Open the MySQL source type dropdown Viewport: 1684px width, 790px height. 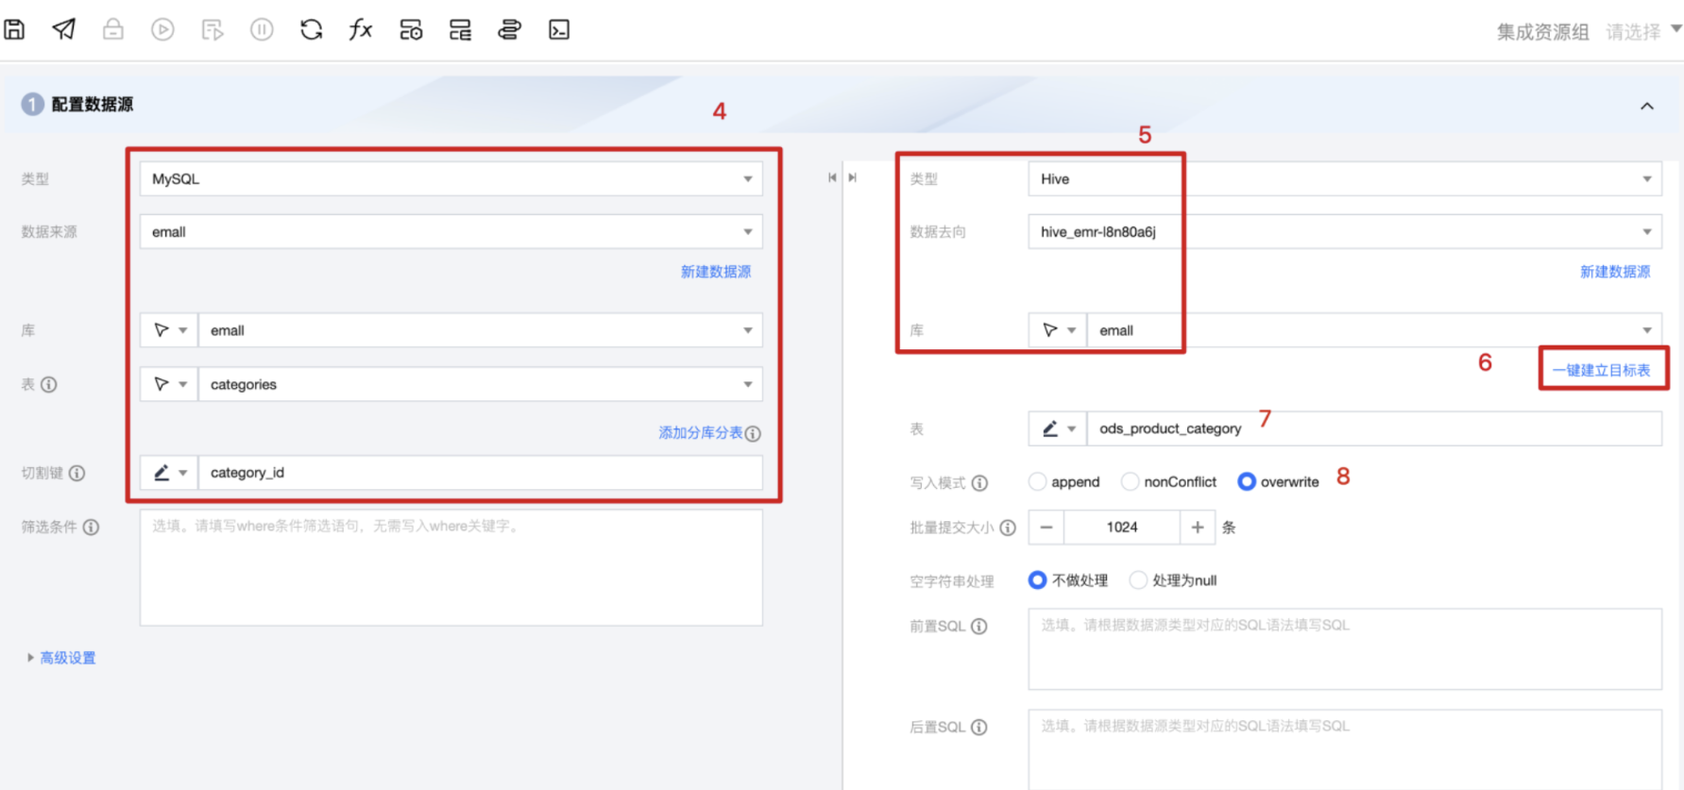coord(451,179)
